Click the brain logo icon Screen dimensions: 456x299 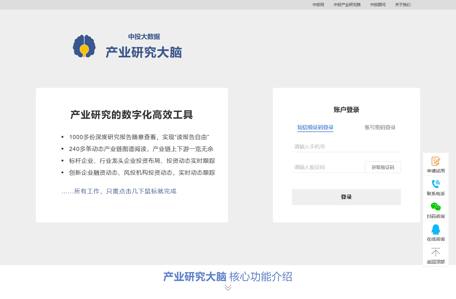tap(84, 46)
